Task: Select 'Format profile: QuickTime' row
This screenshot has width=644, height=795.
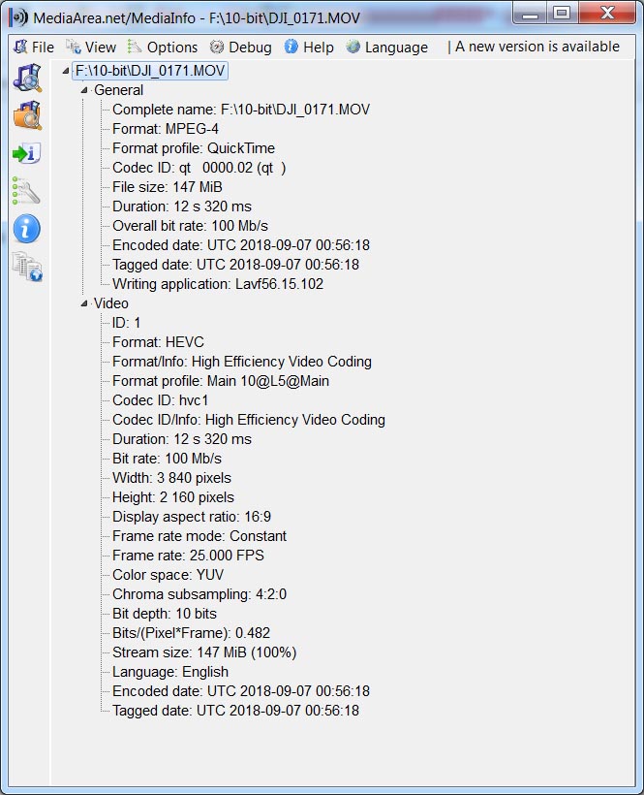Action: coord(194,148)
